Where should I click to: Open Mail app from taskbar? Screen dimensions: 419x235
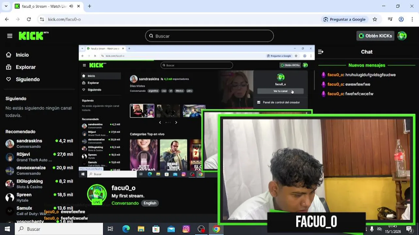click(171, 229)
